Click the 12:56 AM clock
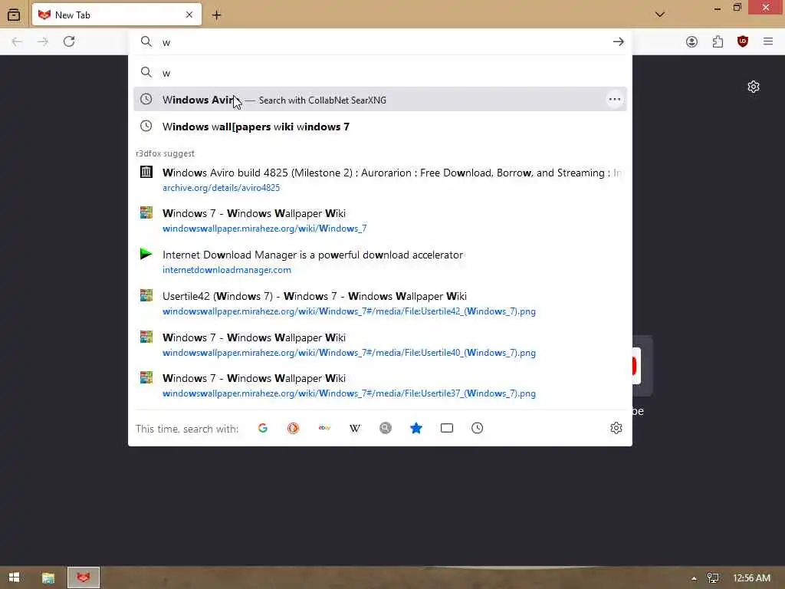Viewport: 785px width, 589px height. coord(751,578)
